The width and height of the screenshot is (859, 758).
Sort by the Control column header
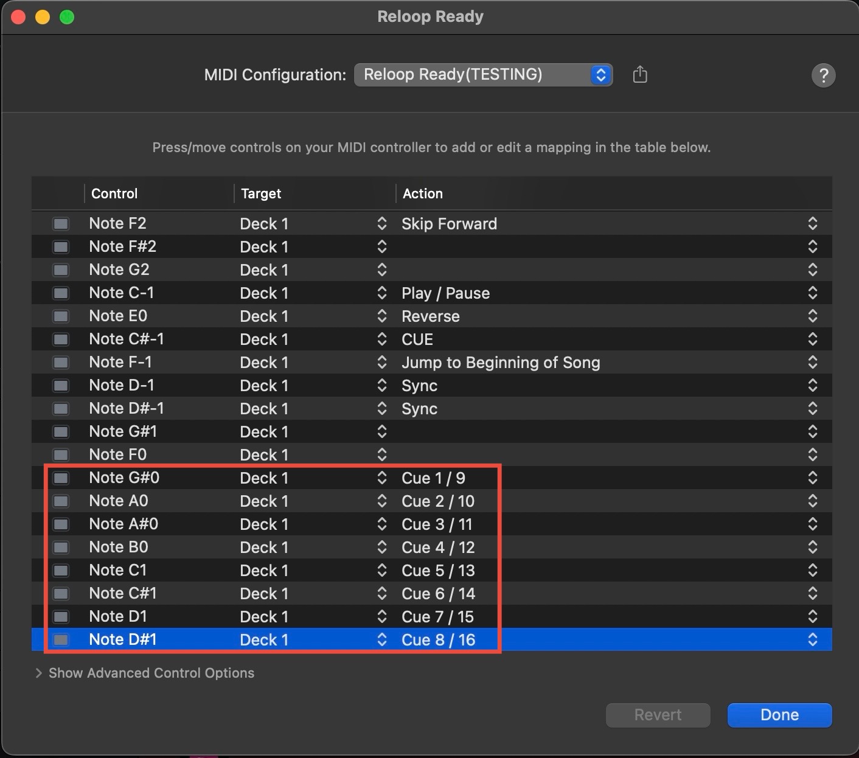pyautogui.click(x=114, y=193)
